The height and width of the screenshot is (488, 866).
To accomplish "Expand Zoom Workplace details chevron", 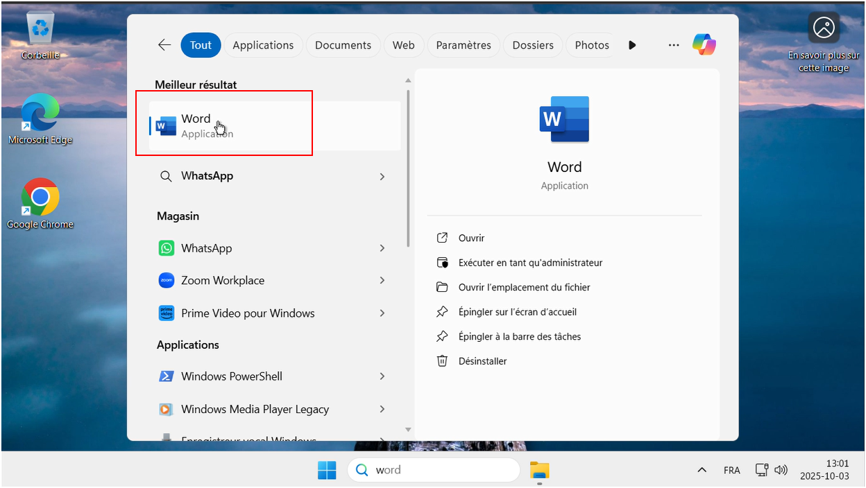I will (x=382, y=281).
